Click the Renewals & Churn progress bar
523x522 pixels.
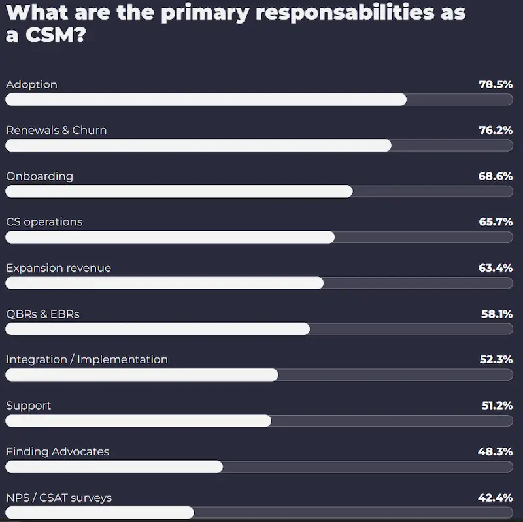pos(259,145)
